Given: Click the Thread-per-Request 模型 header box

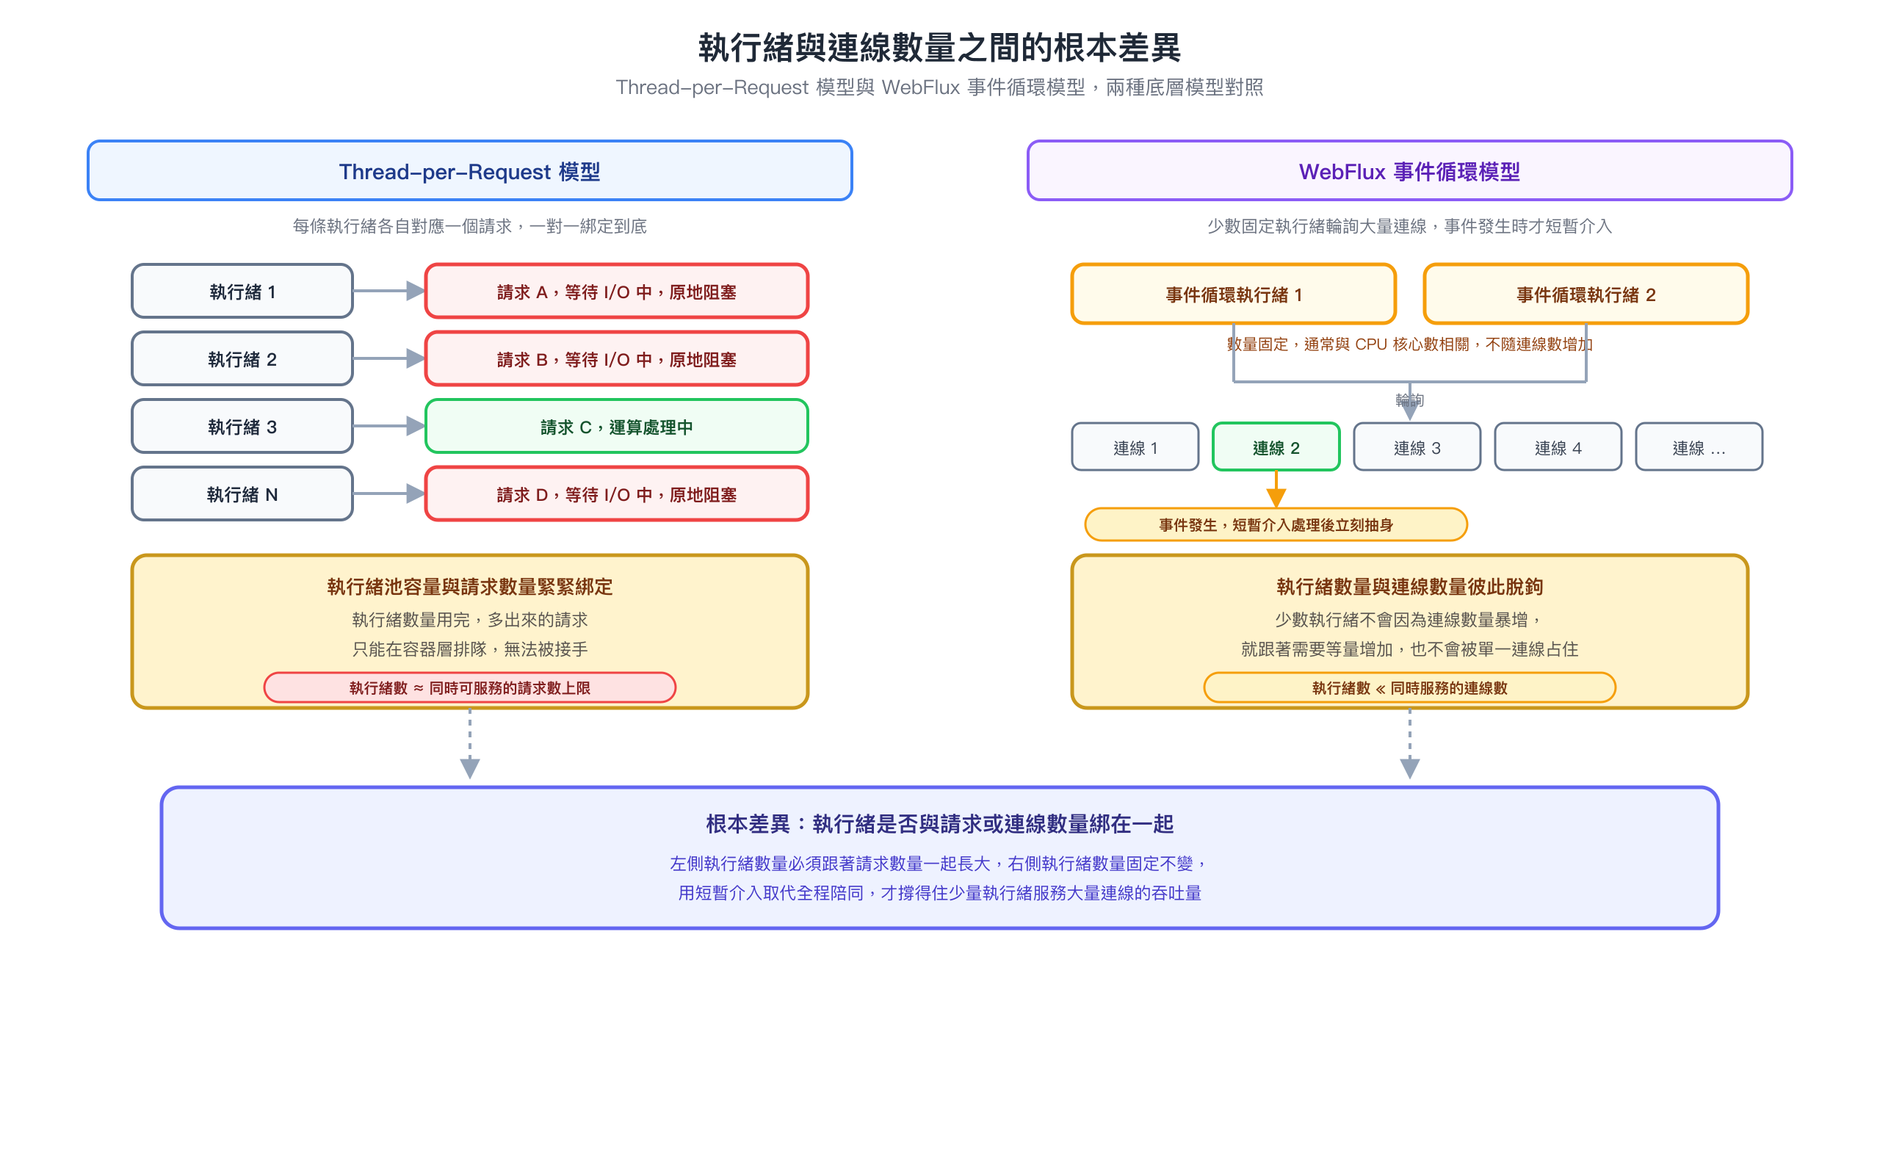Looking at the screenshot, I should click(x=469, y=171).
